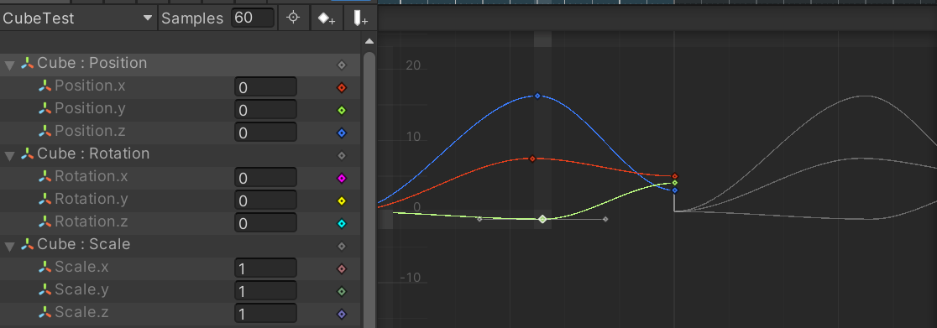Toggle filter by selection crosshair button
The image size is (937, 328).
pos(293,18)
